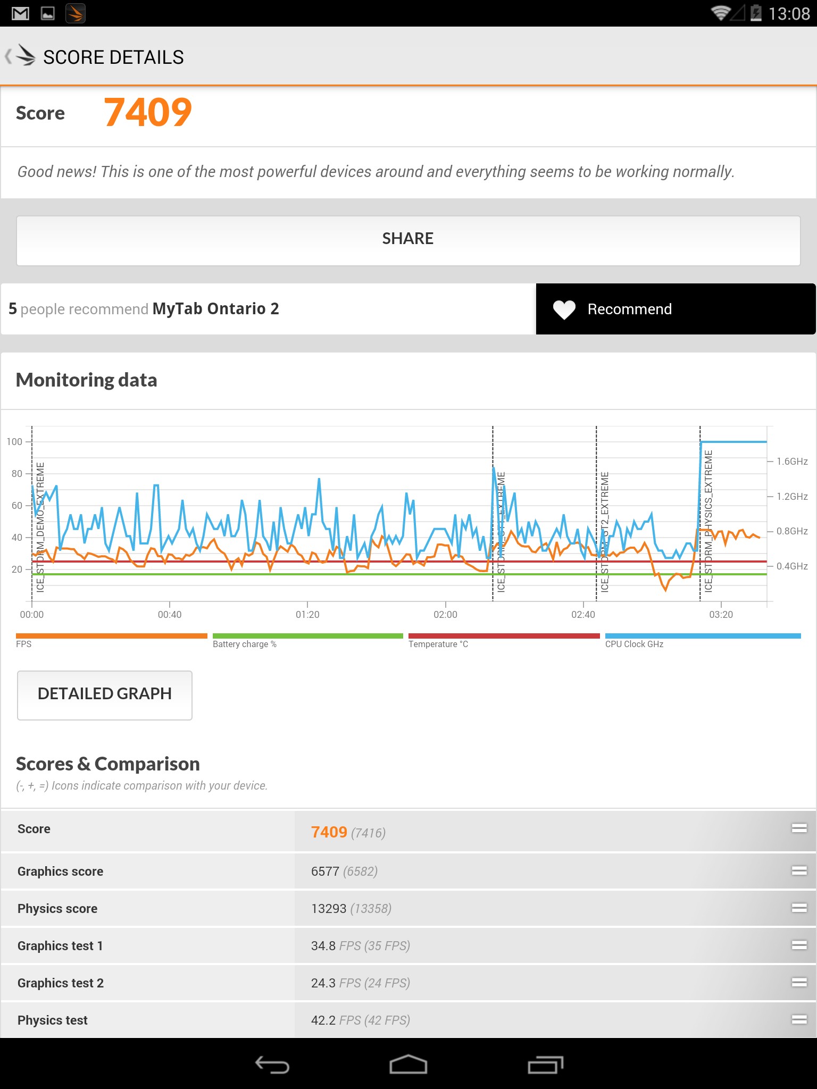817x1089 pixels.
Task: Open the Gmail notification icon
Action: (x=20, y=13)
